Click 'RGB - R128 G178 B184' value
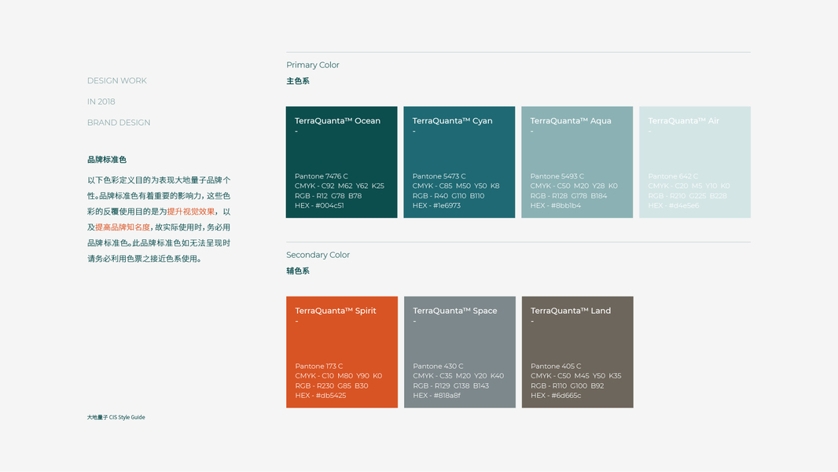 568,196
